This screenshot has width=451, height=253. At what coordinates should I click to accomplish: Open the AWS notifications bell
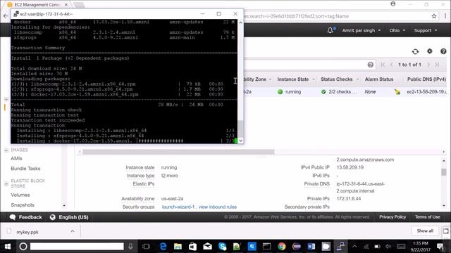coord(330,30)
